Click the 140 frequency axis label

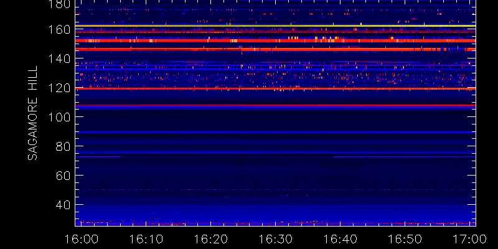click(59, 59)
